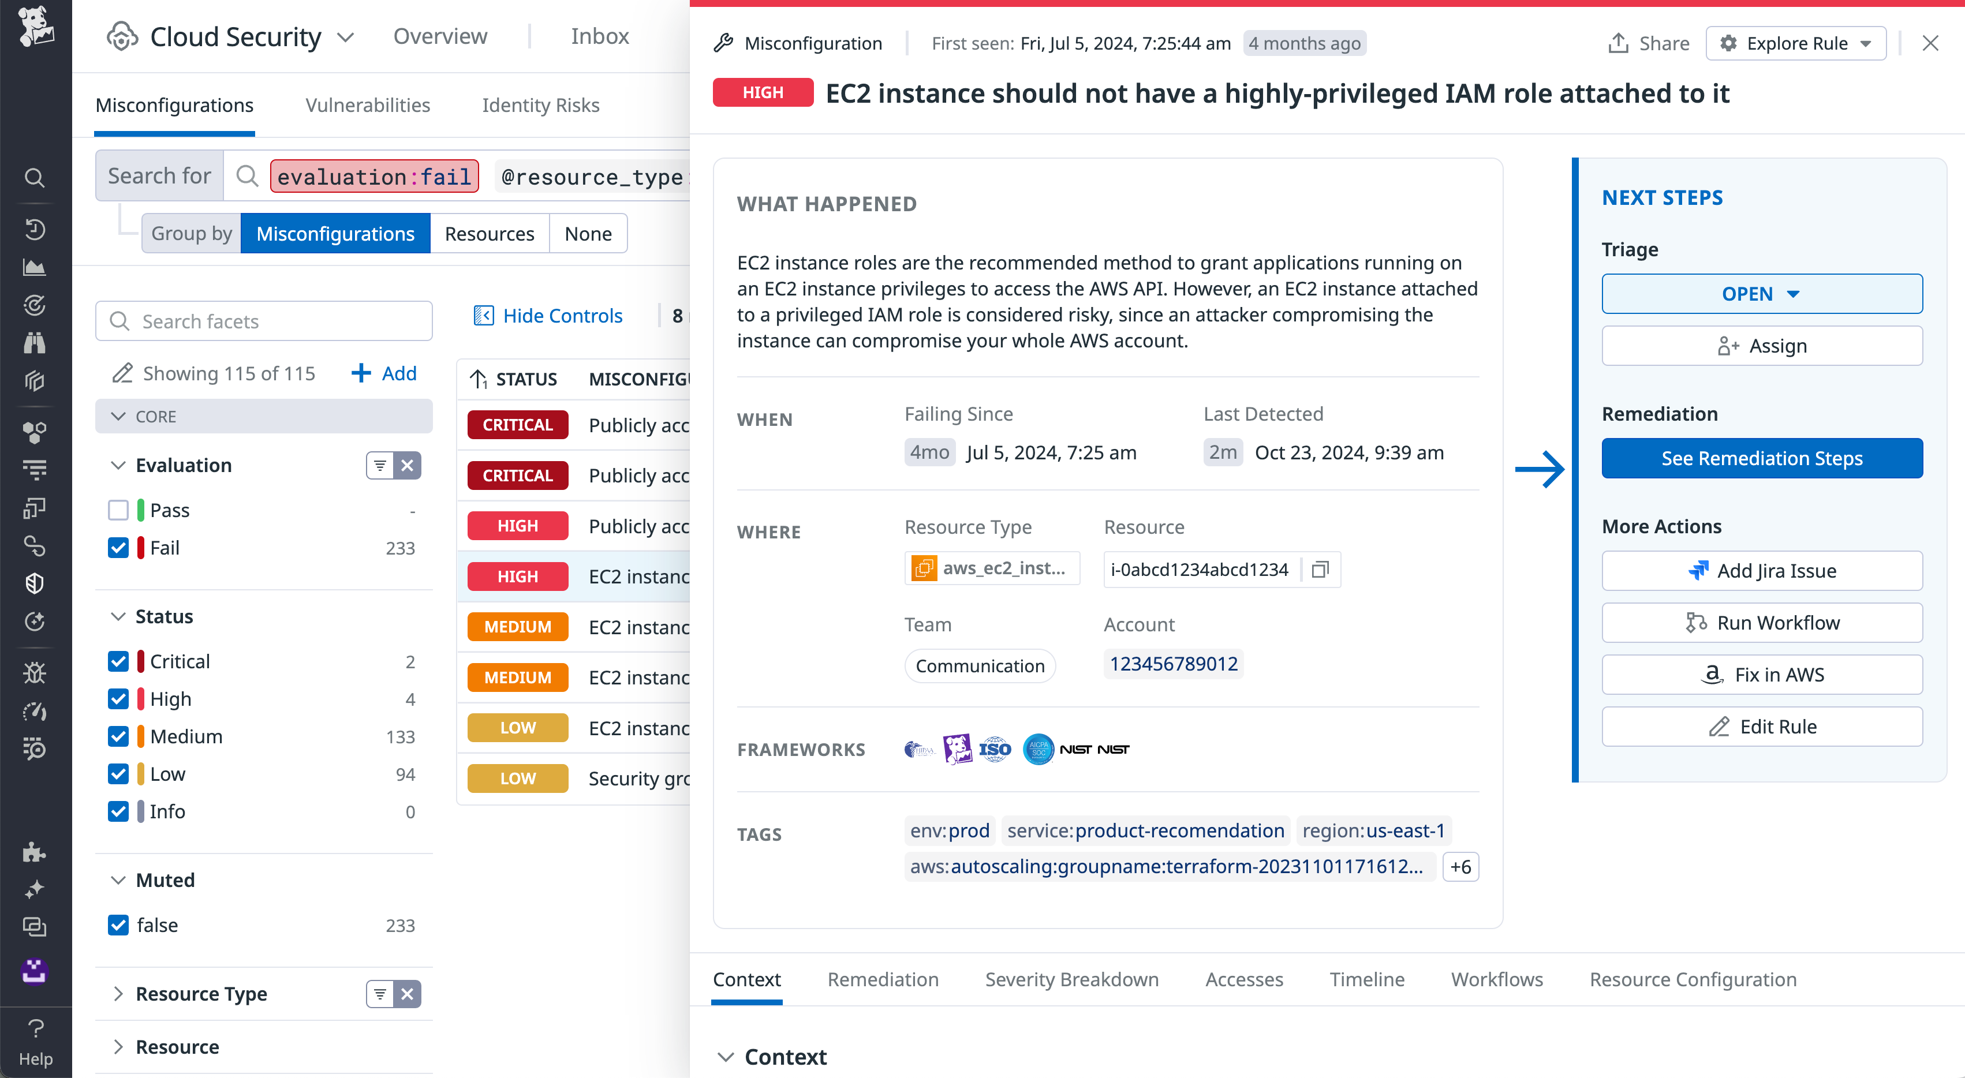The width and height of the screenshot is (1965, 1078).
Task: Open the Severity Breakdown tab
Action: [1071, 980]
